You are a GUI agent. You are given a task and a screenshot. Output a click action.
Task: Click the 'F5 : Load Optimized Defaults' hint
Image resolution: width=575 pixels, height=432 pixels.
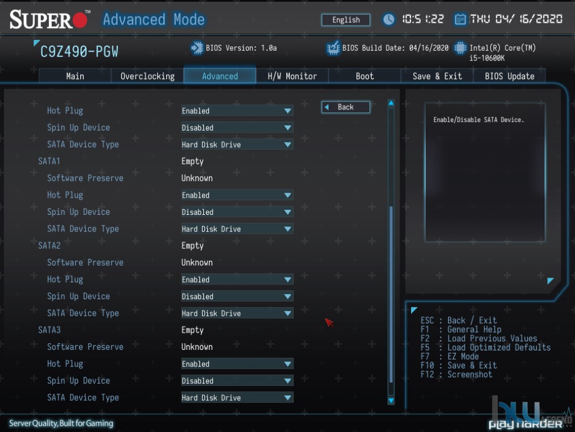486,348
